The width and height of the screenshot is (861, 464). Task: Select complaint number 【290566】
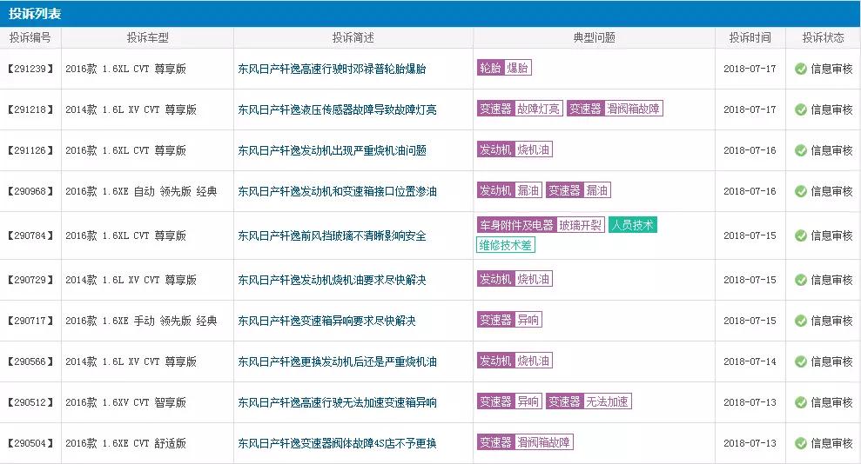30,361
